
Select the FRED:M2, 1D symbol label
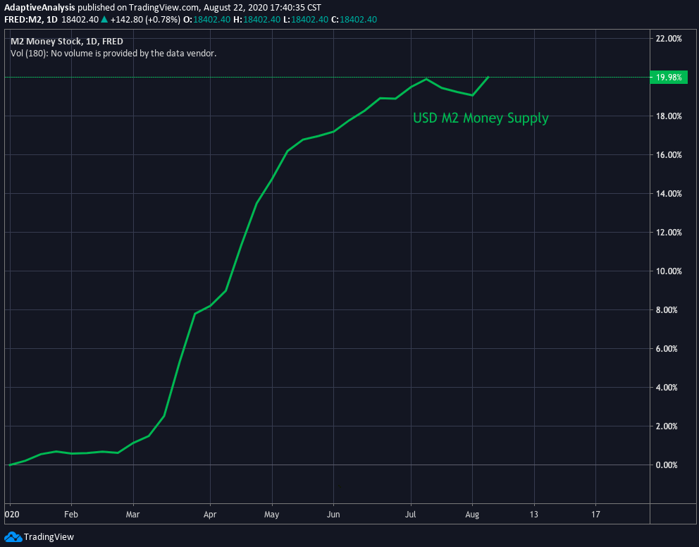pos(31,20)
